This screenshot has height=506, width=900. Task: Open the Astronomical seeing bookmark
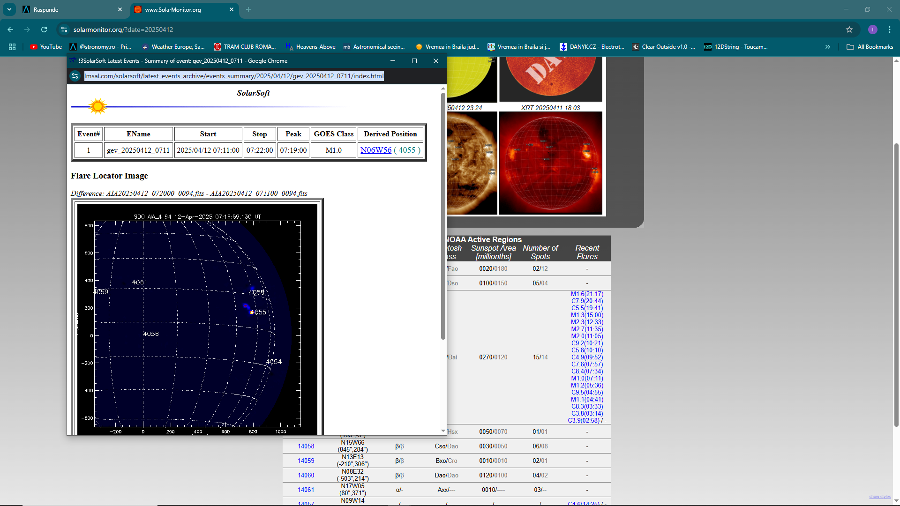click(374, 47)
